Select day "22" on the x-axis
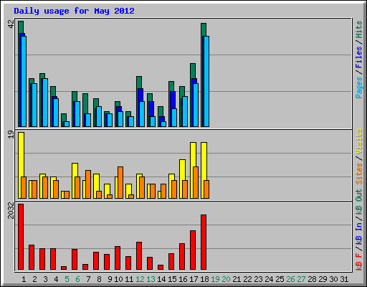 pos(247,279)
